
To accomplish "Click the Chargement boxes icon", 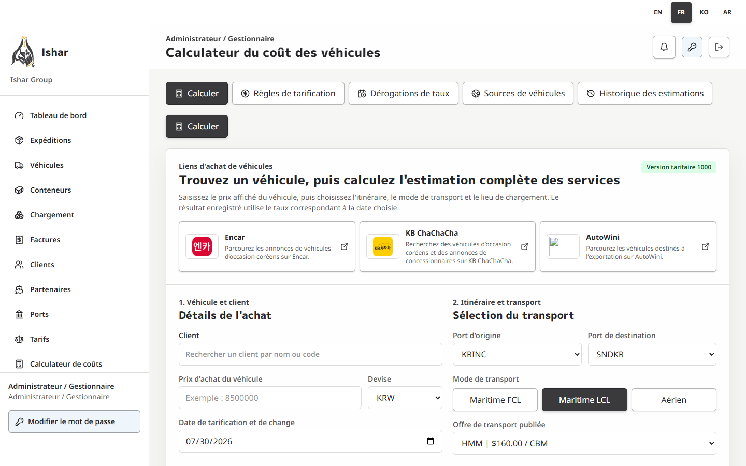I will pyautogui.click(x=19, y=215).
